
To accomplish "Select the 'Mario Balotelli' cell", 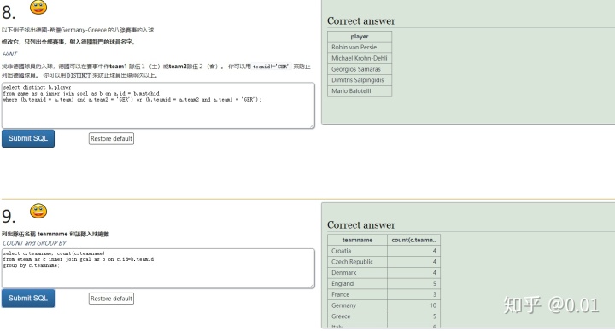I will (x=360, y=91).
